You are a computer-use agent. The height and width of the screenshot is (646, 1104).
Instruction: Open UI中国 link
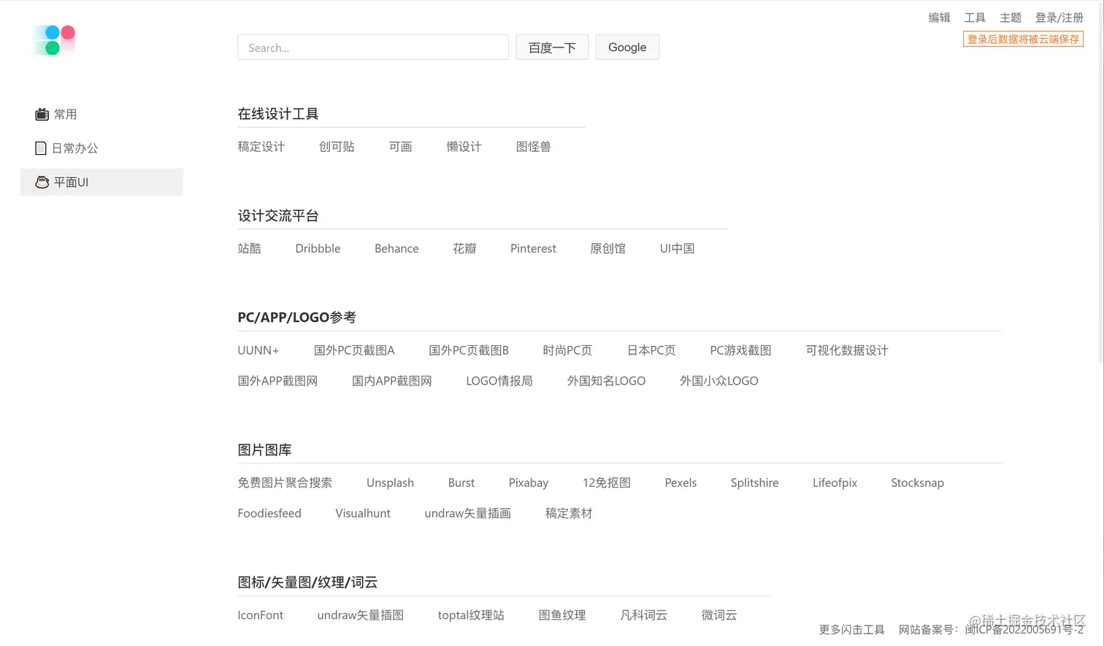(x=677, y=249)
